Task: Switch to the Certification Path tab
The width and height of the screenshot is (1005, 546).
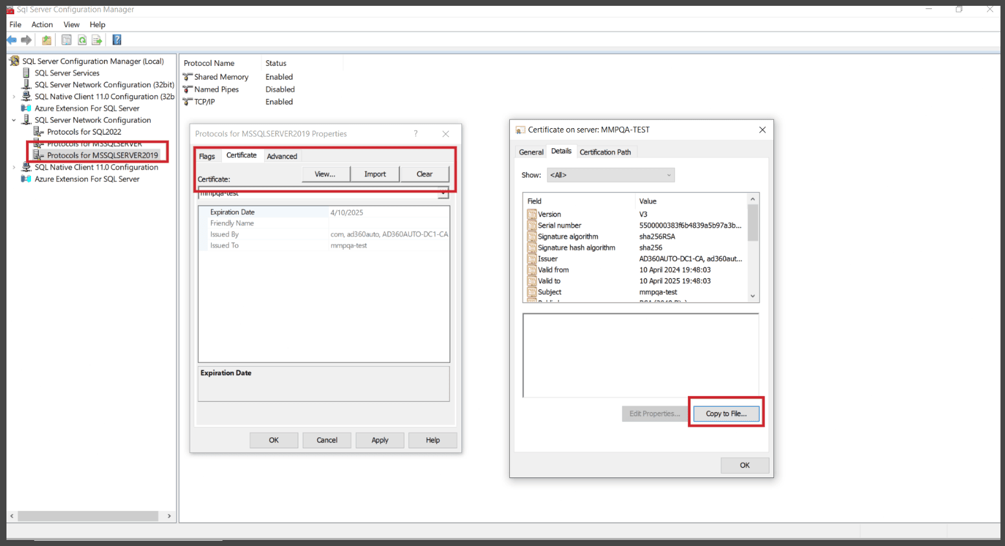Action: pos(605,151)
